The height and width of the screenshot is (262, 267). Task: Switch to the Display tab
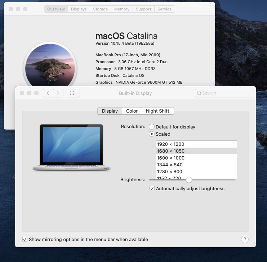point(110,111)
